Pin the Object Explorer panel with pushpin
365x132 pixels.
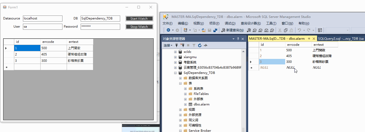coord(238,39)
